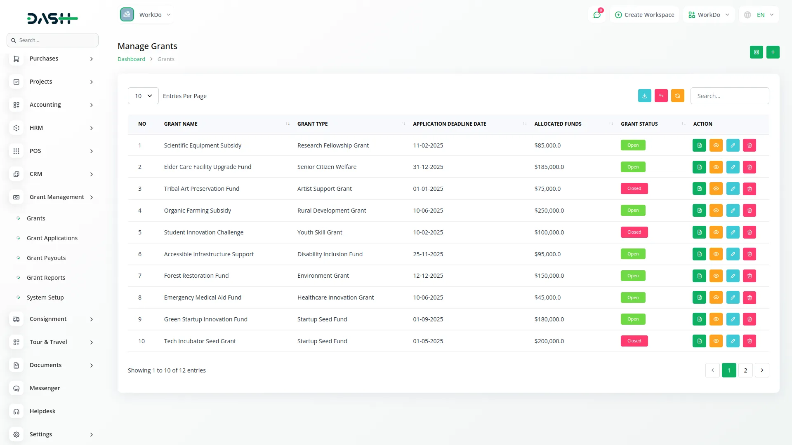792x445 pixels.
Task: Open the export download icon above the table
Action: coord(644,96)
